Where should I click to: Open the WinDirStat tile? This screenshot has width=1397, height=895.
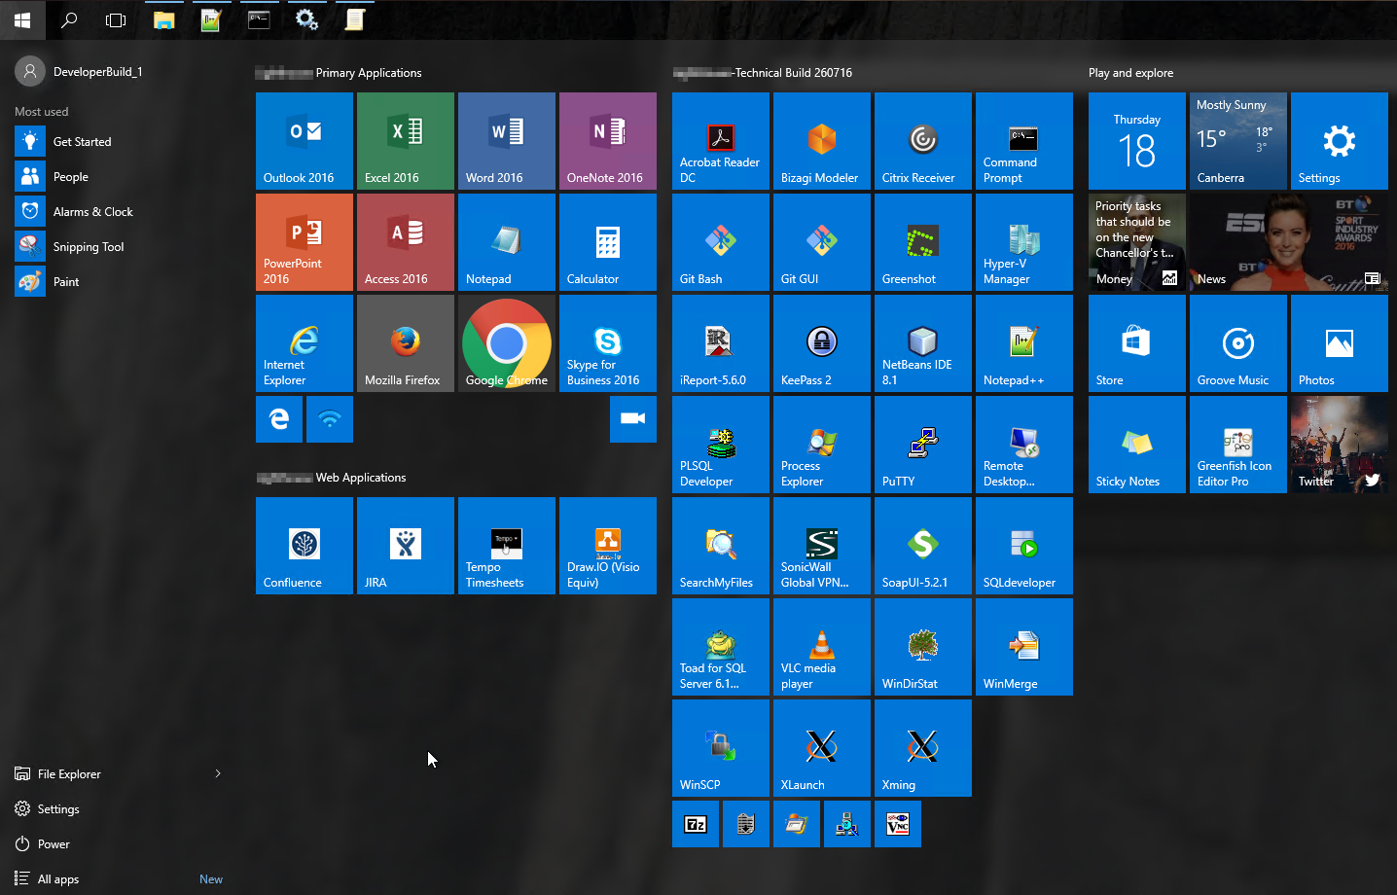[x=923, y=647]
